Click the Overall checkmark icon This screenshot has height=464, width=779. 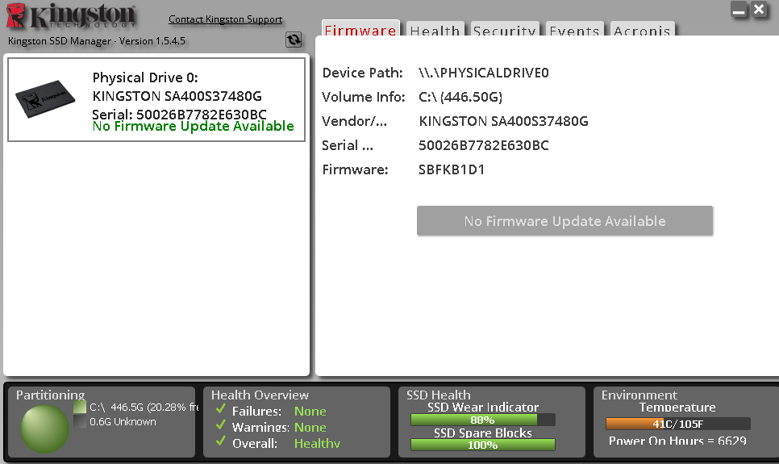221,441
